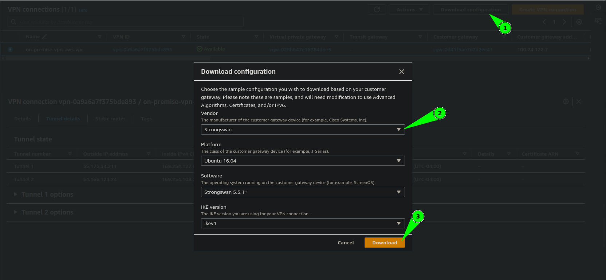
Task: Click Create VPN connection button
Action: [547, 9]
